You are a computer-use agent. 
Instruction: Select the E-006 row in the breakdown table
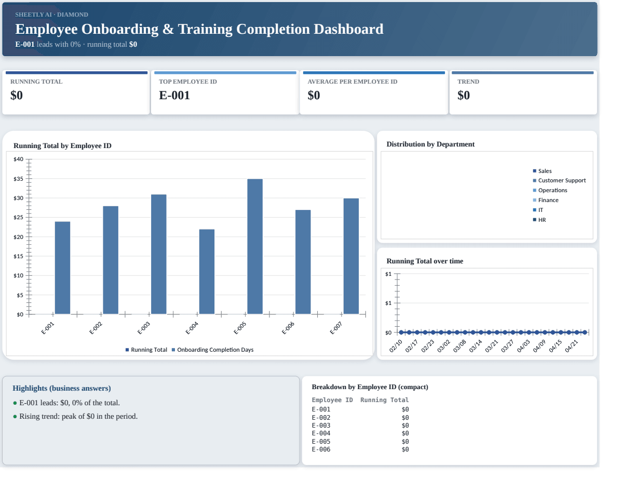pos(360,449)
